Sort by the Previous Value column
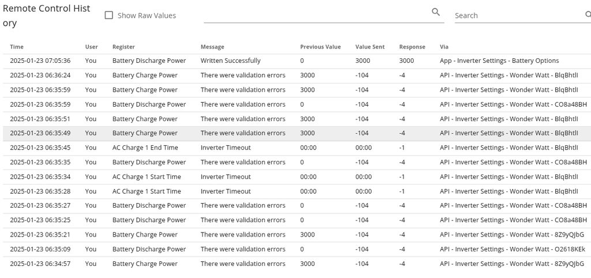Screen dimensions: 591x278 point(320,47)
